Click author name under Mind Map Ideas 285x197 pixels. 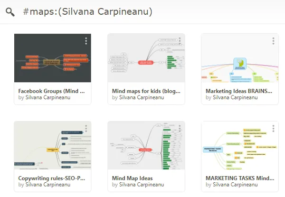[142, 185]
